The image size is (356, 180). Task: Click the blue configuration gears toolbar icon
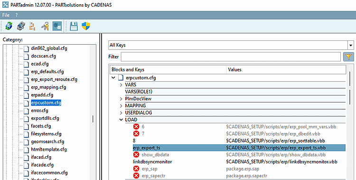pyautogui.click(x=57, y=26)
